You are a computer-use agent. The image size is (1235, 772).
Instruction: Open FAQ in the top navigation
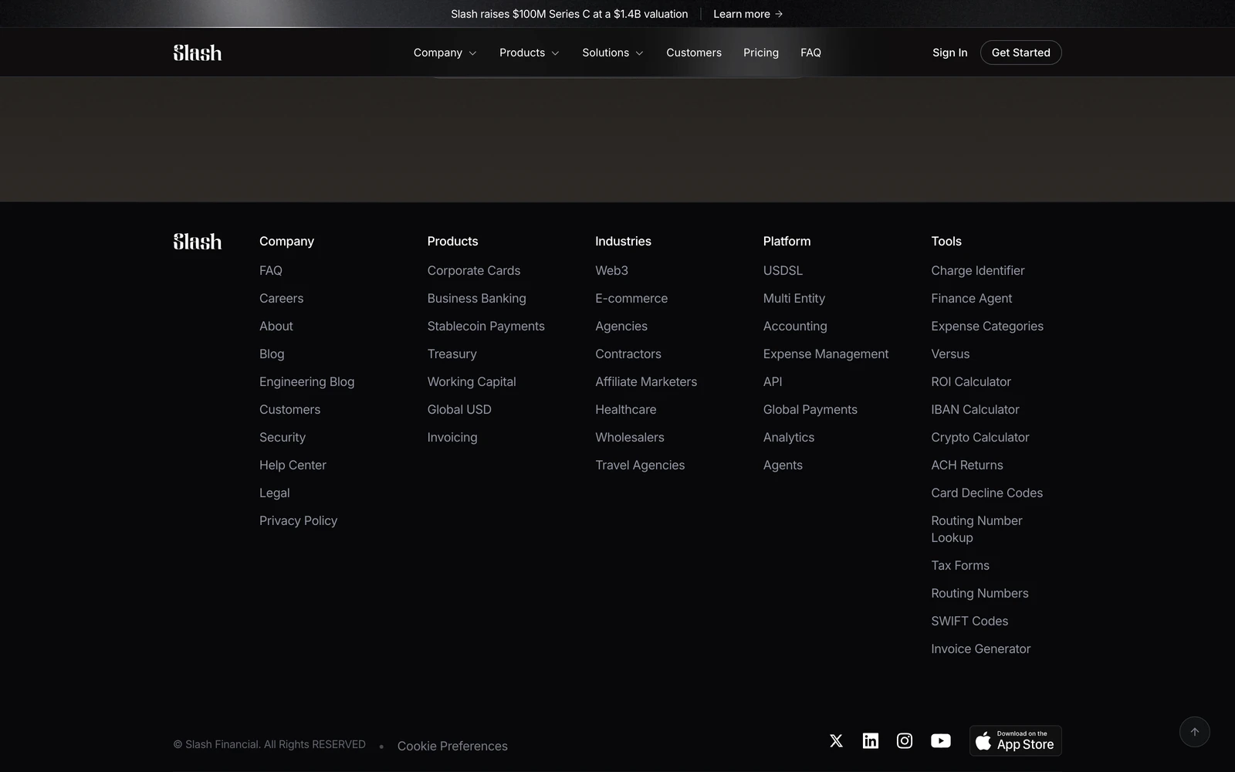[x=810, y=52]
